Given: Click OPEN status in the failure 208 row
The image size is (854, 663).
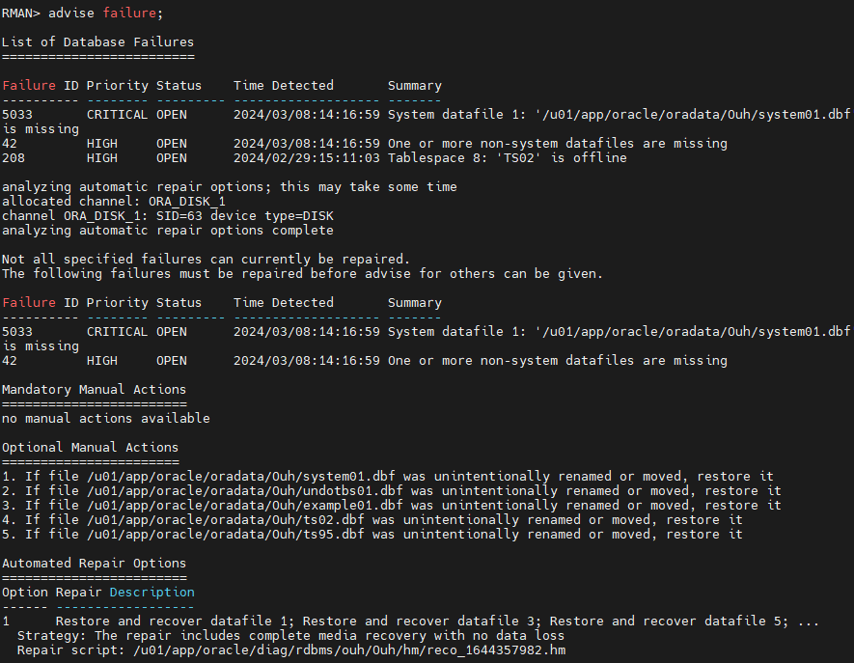Looking at the screenshot, I should (x=172, y=158).
